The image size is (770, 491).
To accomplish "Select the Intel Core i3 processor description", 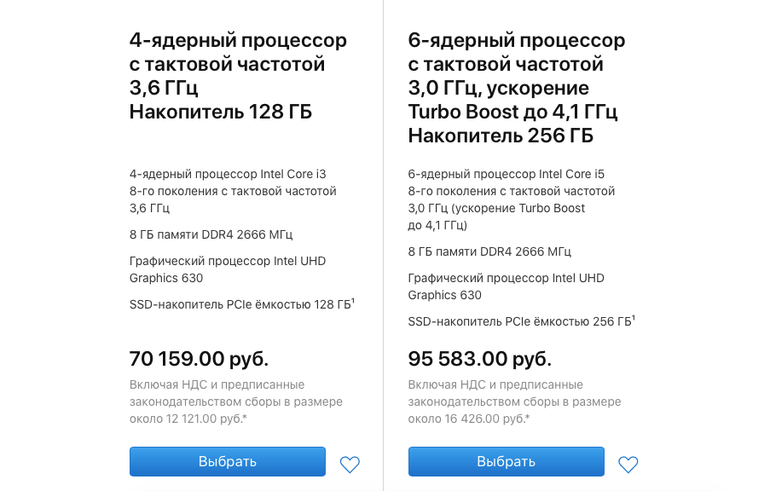I will click(233, 191).
